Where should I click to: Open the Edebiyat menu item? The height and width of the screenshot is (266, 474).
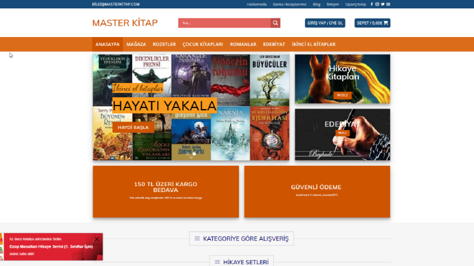[x=274, y=44]
